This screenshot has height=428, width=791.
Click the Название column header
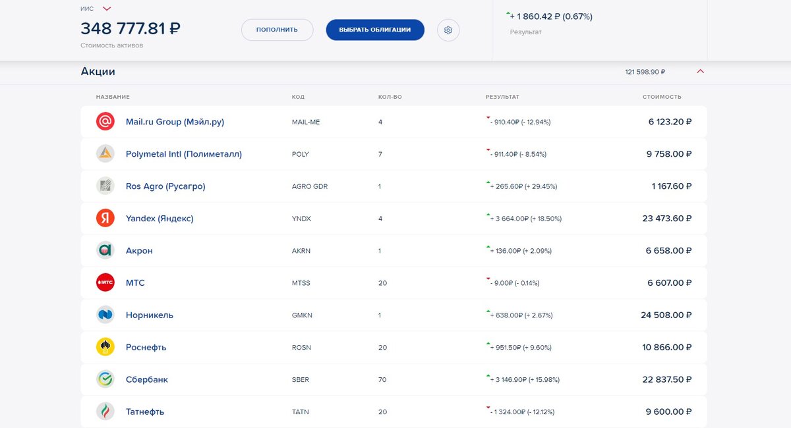tap(113, 97)
